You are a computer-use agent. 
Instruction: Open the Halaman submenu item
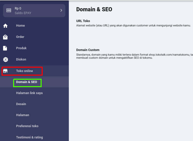point(23,115)
